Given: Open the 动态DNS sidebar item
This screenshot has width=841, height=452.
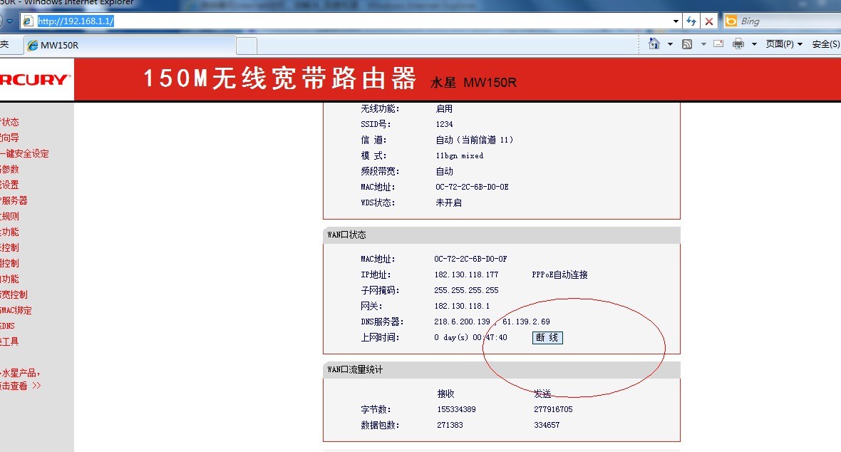Looking at the screenshot, I should (7, 326).
